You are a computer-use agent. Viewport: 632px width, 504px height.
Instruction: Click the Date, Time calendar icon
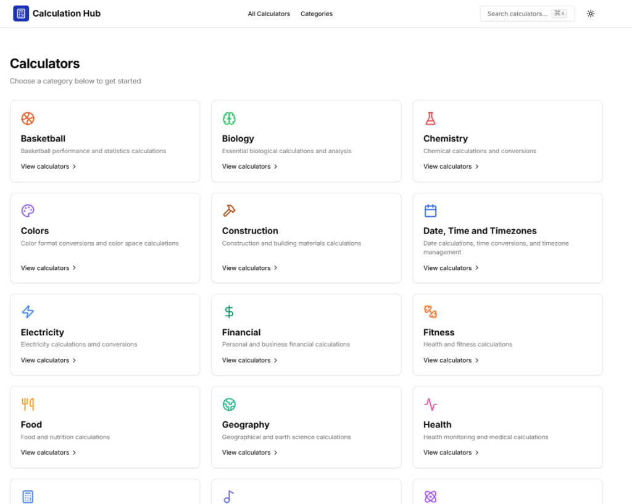[x=430, y=211]
